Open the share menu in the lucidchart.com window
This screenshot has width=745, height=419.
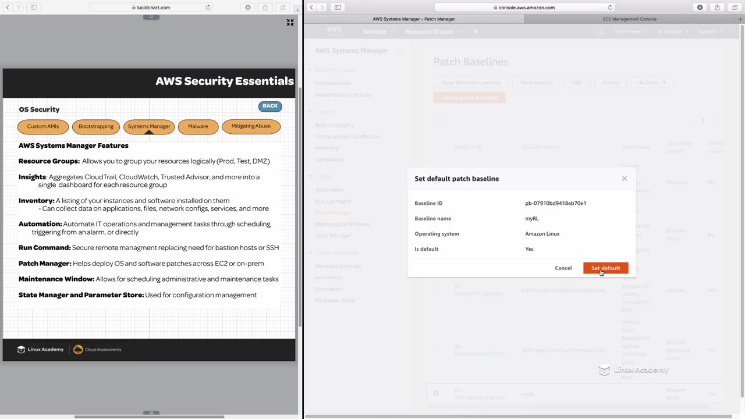(265, 8)
